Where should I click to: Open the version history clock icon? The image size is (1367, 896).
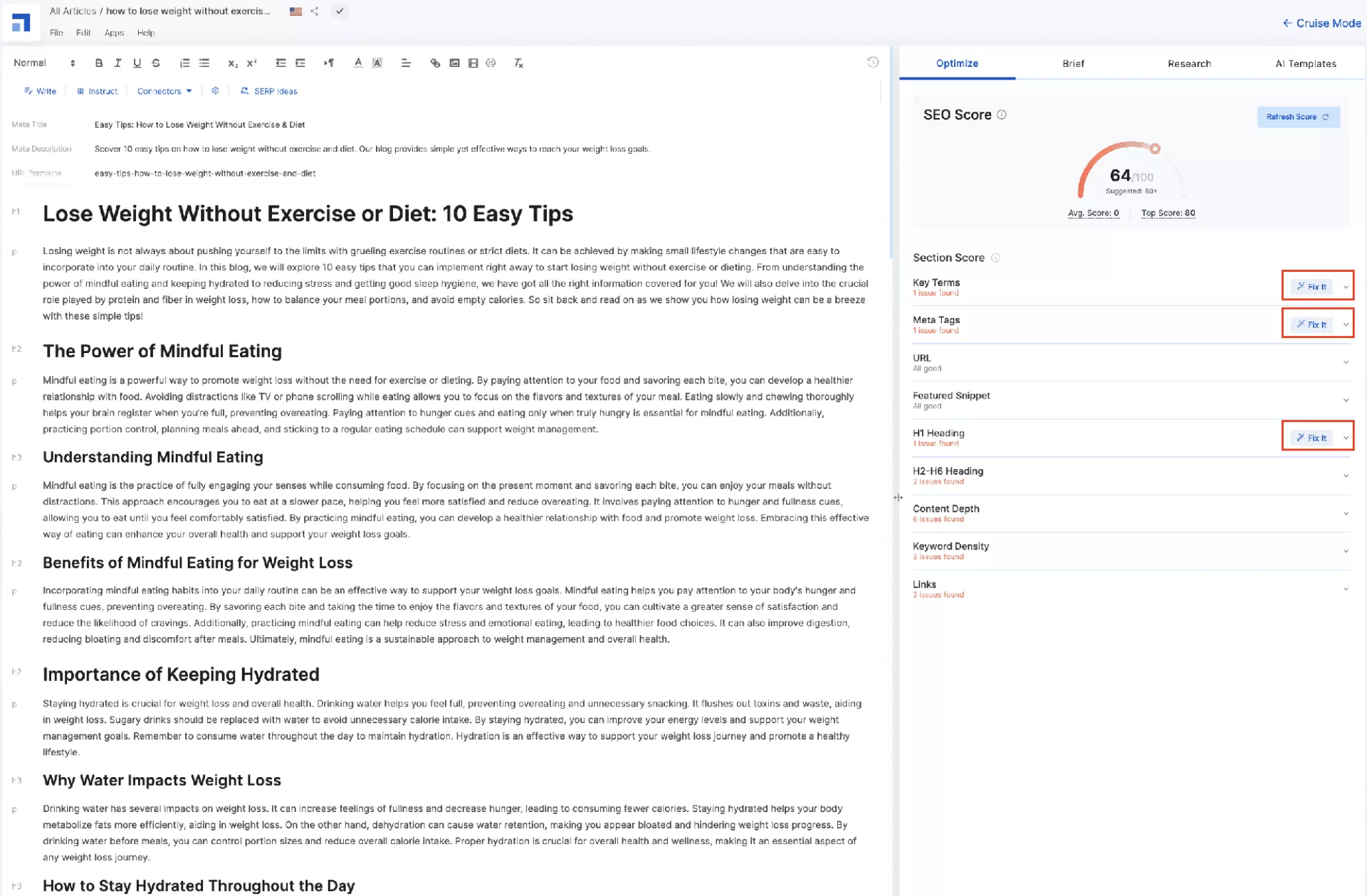[x=873, y=62]
